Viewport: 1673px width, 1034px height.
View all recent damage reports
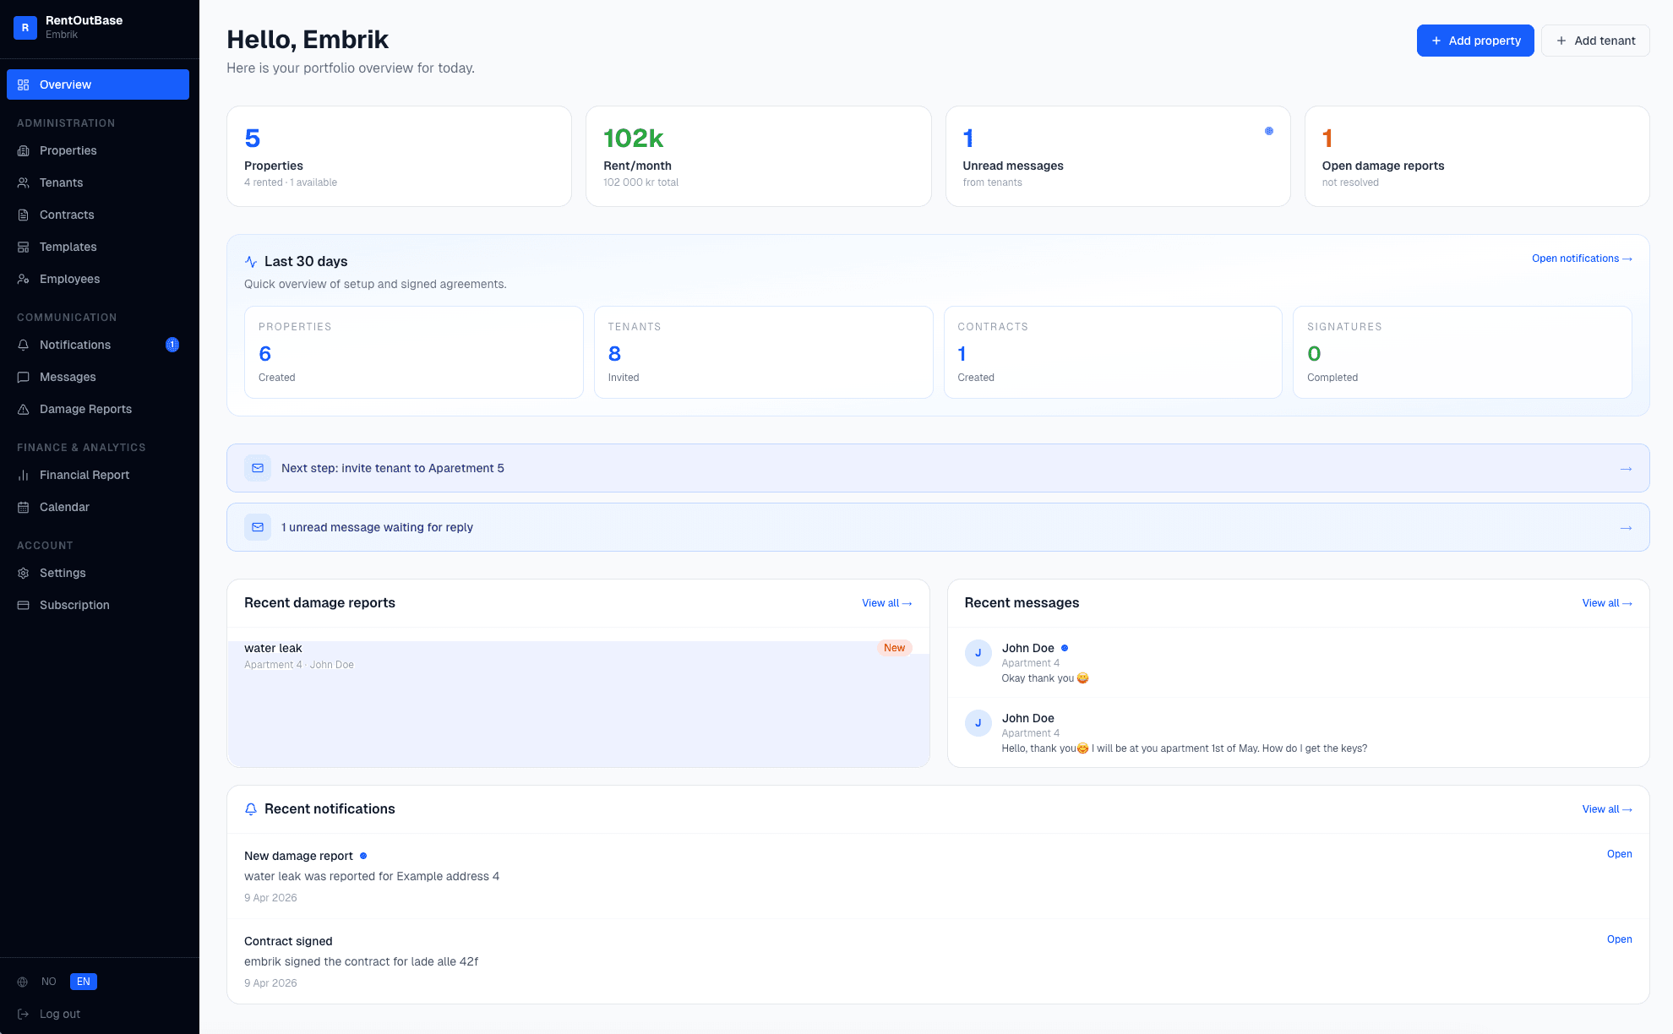pos(886,603)
